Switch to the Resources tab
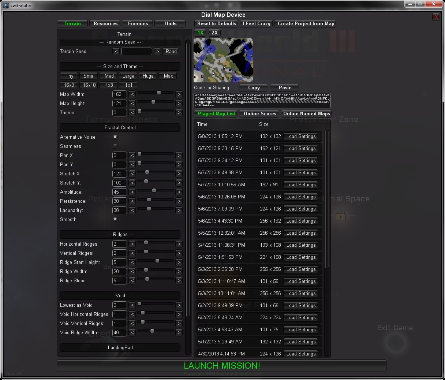The width and height of the screenshot is (445, 380). tap(105, 24)
